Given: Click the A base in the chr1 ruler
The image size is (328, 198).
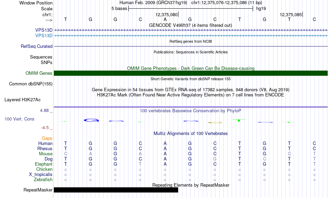Looking at the screenshot, I should tap(165, 19).
